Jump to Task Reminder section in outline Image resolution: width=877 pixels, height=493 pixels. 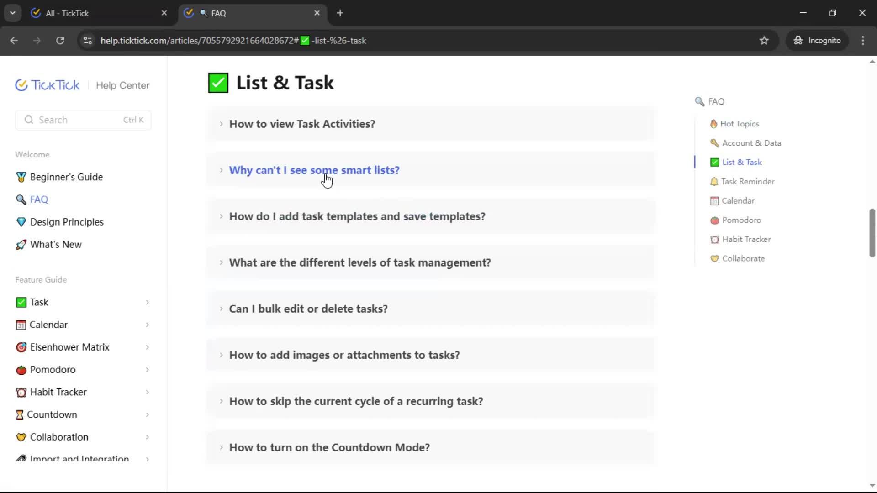[x=748, y=182]
